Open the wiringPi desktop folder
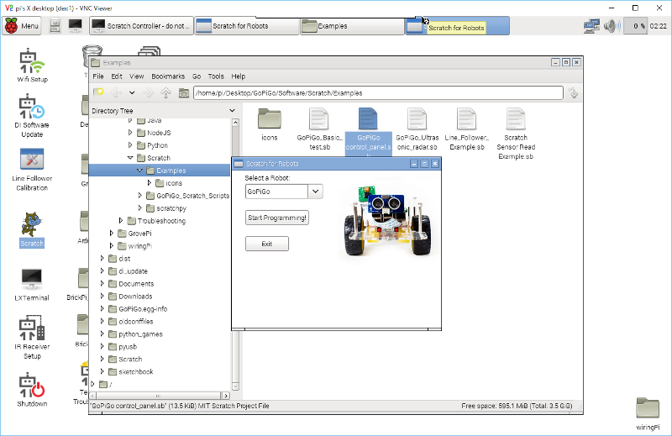This screenshot has height=436, width=672. pos(648,413)
